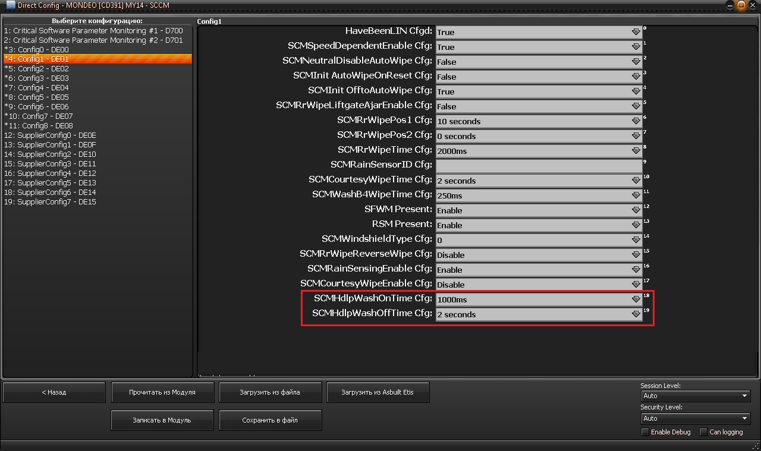This screenshot has width=761, height=451.
Task: Toggle the Can logging checkbox
Action: pos(703,432)
